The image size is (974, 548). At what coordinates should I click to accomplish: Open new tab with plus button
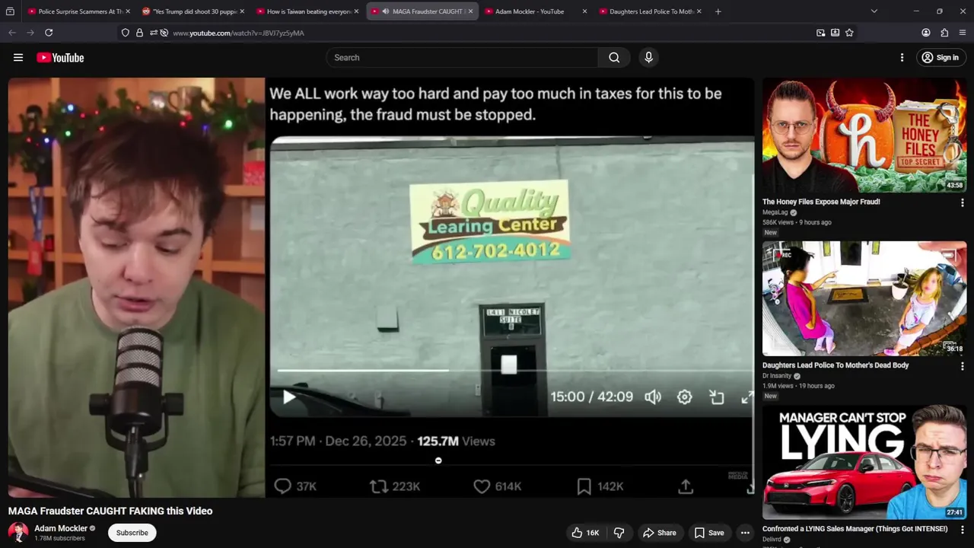(718, 11)
